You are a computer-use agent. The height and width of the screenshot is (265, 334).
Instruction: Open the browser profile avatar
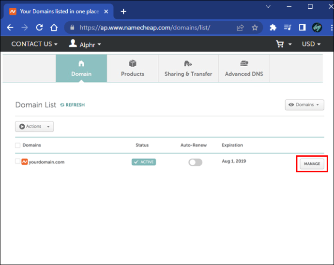click(317, 28)
